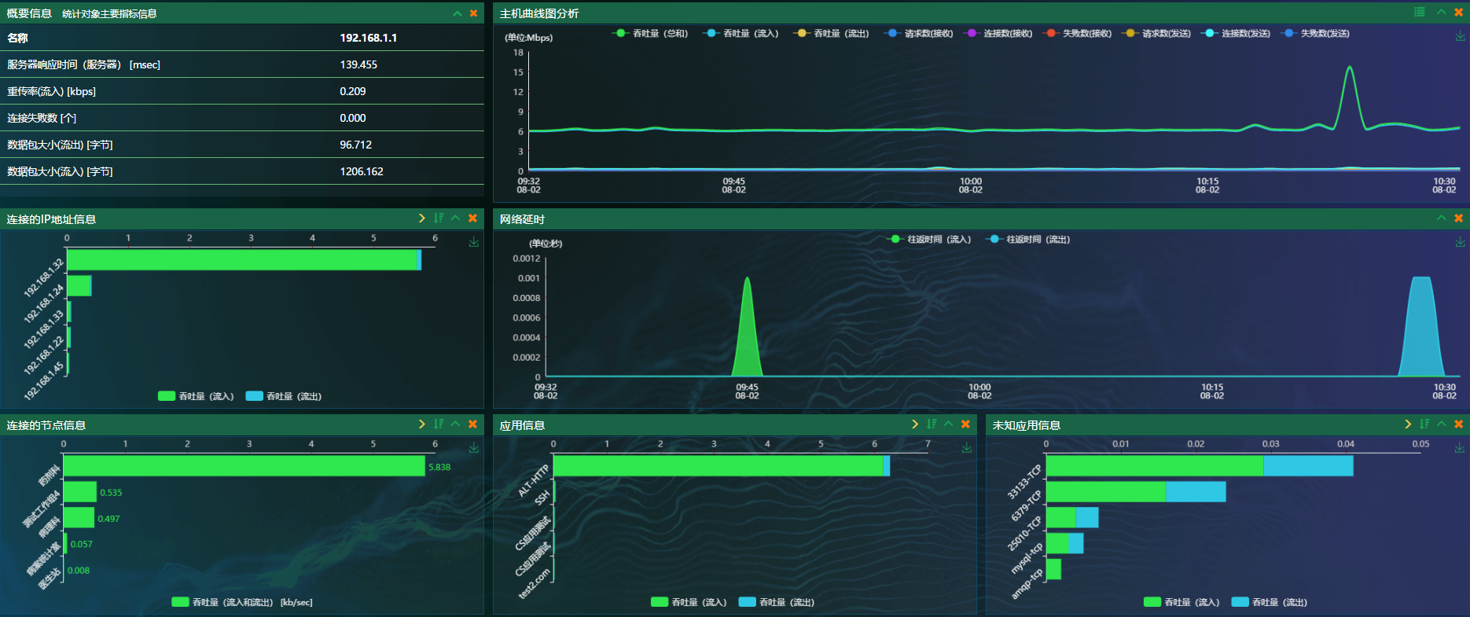This screenshot has height=617, width=1470.
Task: Click the 5.838 bar in 节点信息 chart
Action: click(244, 466)
